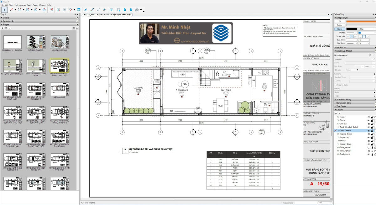The width and height of the screenshot is (376, 205).
Task: Toggle the Fill button in Shape Style
Action: click(x=340, y=21)
